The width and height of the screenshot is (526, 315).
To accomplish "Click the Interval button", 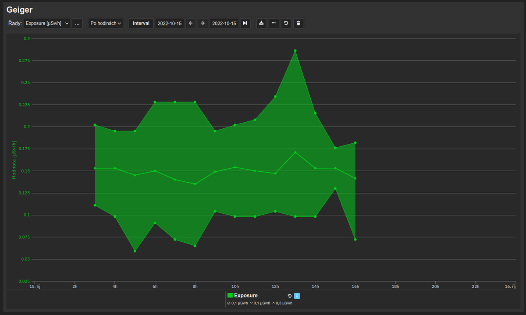I will click(x=141, y=23).
